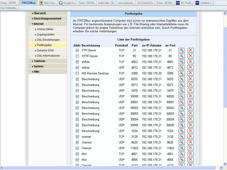Activate the HTTP-Server checkbox
This screenshot has height=170, width=227.
click(x=77, y=56)
